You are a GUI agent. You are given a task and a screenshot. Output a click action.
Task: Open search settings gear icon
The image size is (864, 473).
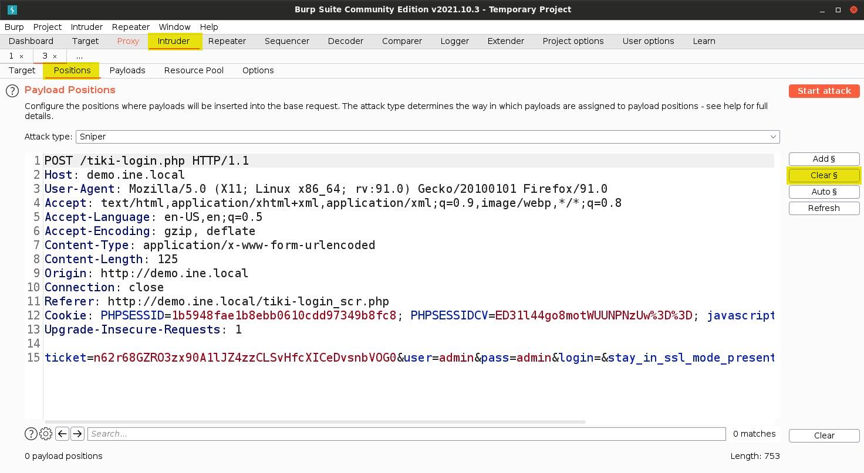46,434
